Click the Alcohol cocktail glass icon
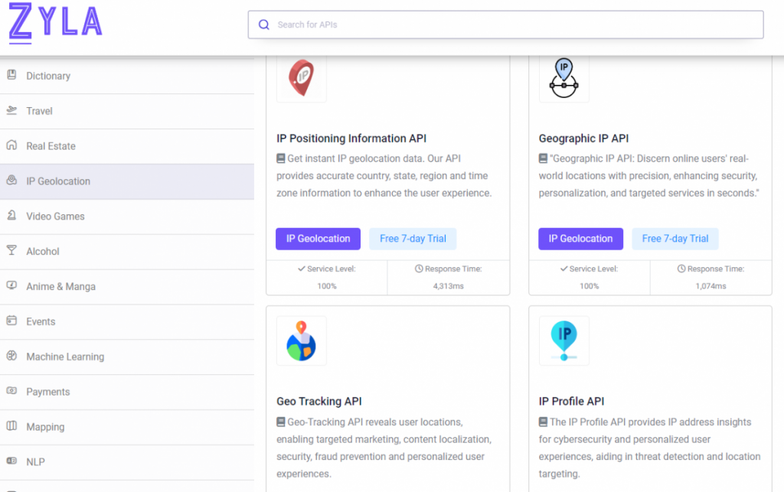 [11, 250]
